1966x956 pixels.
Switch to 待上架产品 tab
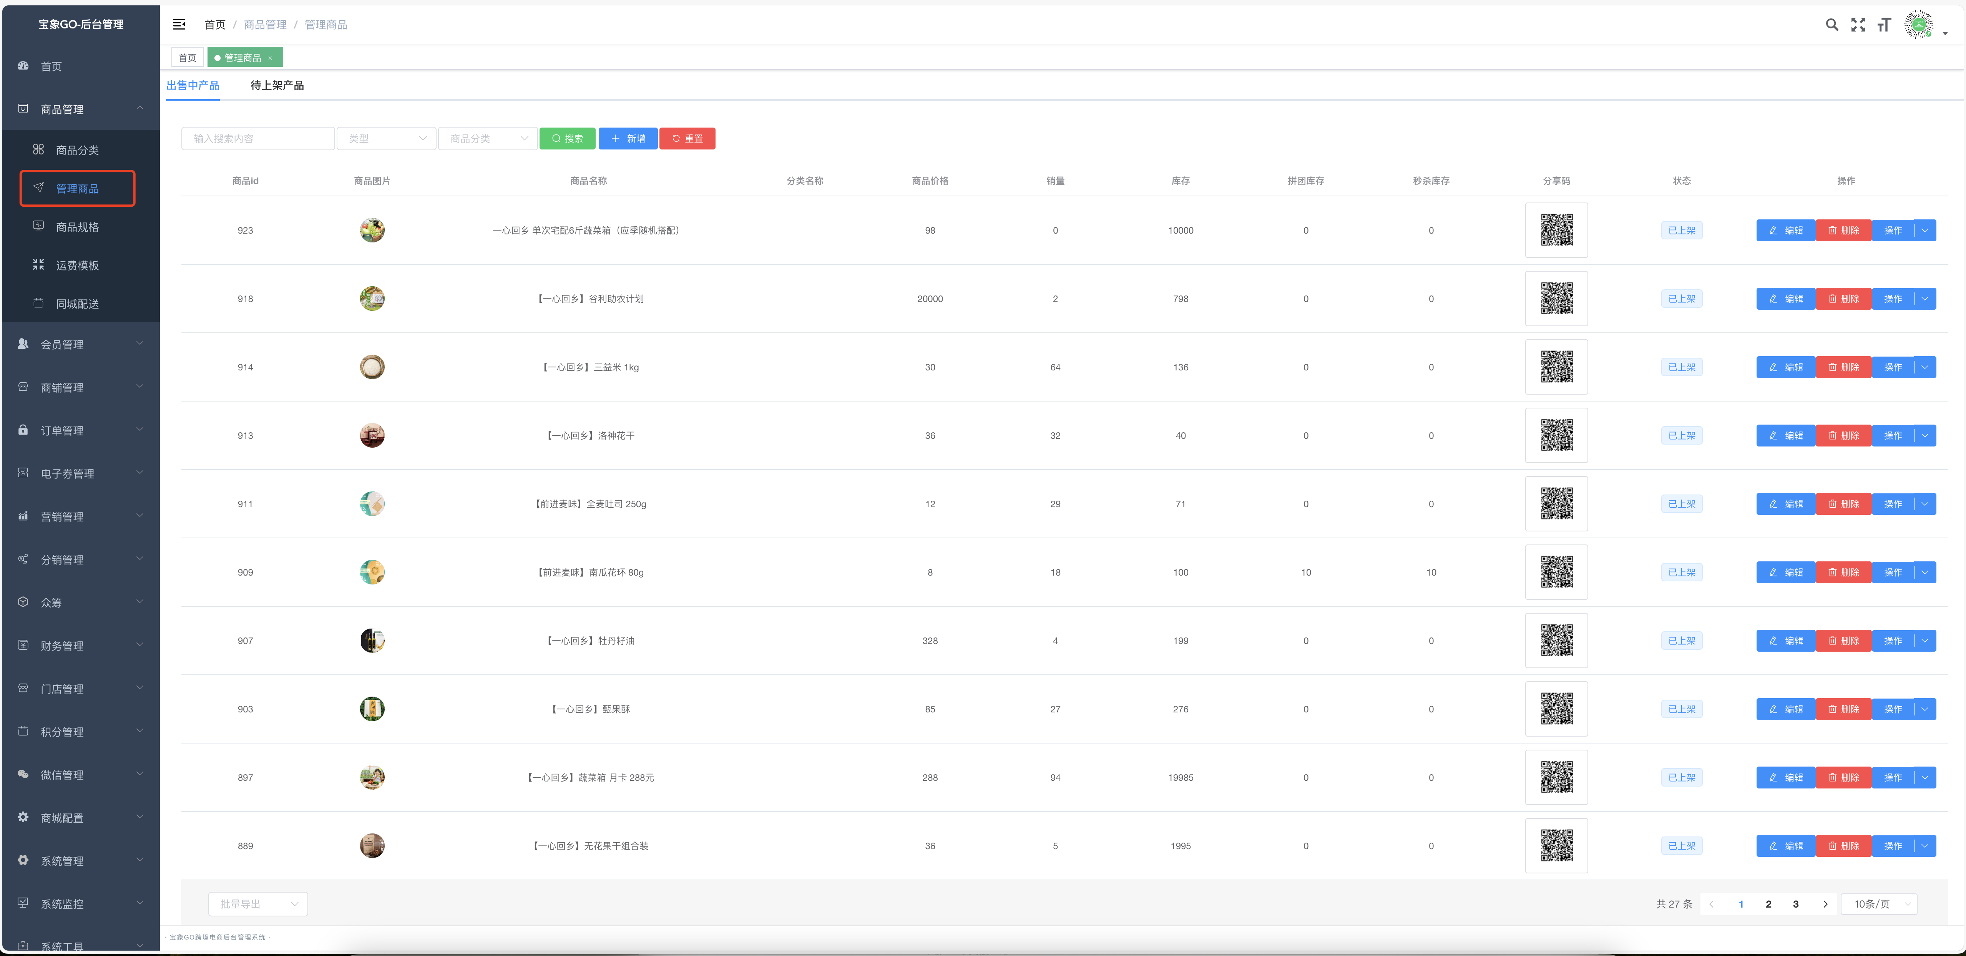point(277,85)
